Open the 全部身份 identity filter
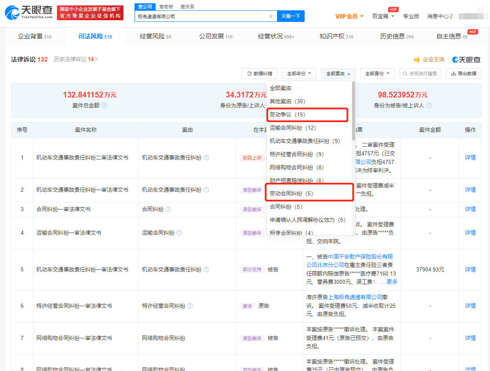The height and width of the screenshot is (371, 490). [377, 74]
